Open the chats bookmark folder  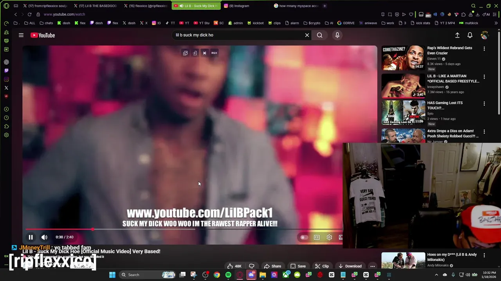[x=46, y=23]
